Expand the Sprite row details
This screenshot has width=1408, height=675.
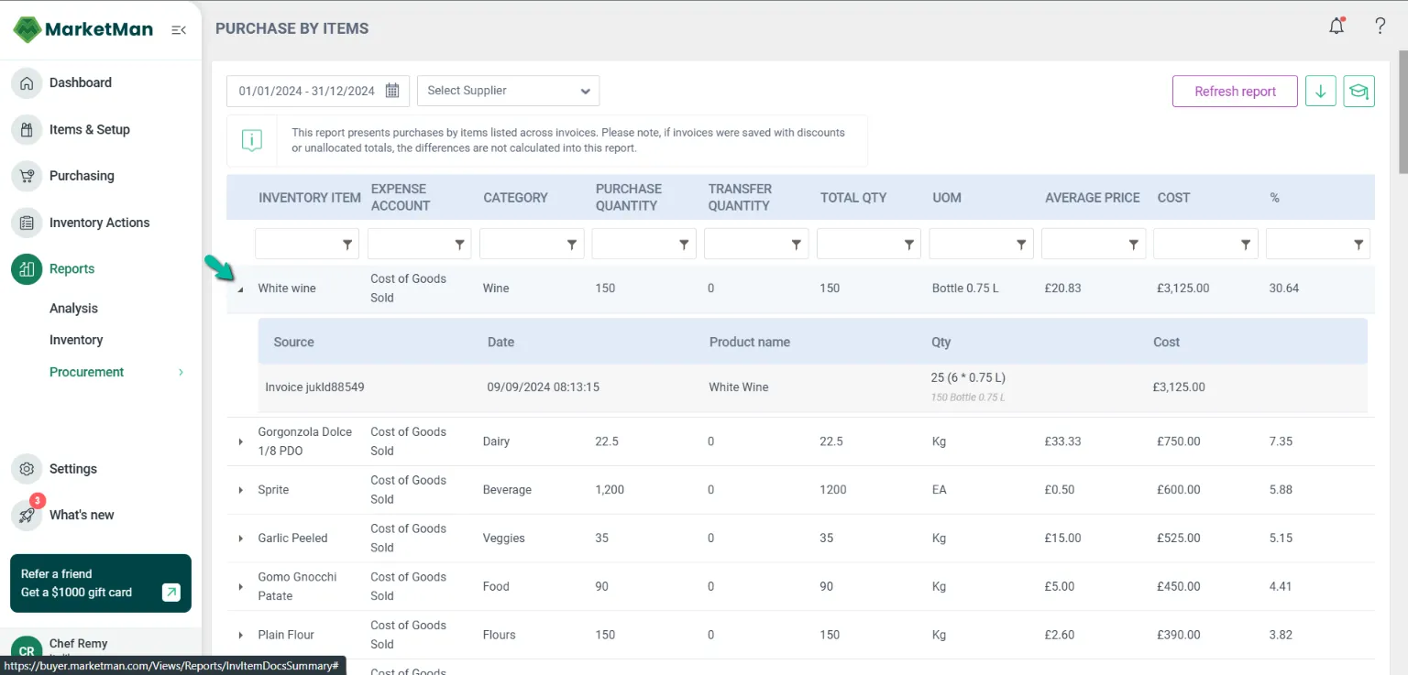pos(240,490)
